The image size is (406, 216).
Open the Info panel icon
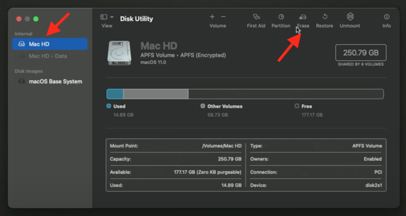pos(387,17)
